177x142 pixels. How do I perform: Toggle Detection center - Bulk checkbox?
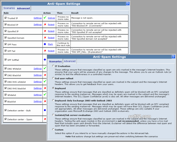coord(6,110)
